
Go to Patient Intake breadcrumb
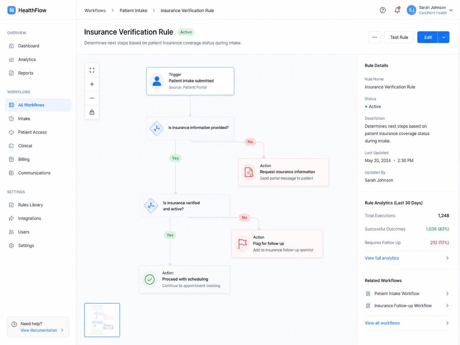point(133,10)
